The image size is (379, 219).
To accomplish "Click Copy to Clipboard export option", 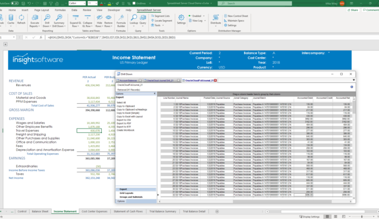I will click(x=126, y=106).
